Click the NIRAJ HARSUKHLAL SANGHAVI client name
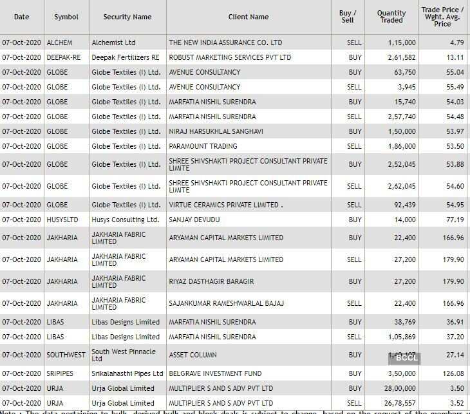 [x=216, y=131]
